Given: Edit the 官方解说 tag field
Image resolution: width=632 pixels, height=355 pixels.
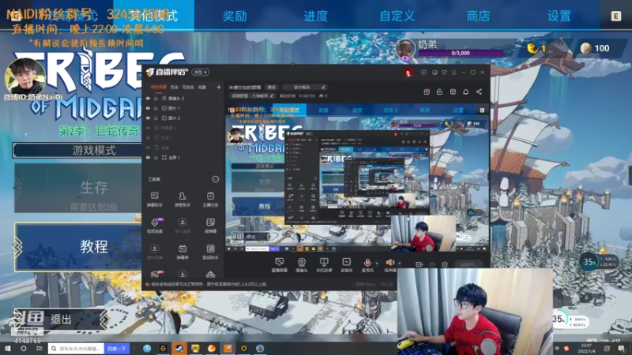Looking at the screenshot, I should [304, 87].
